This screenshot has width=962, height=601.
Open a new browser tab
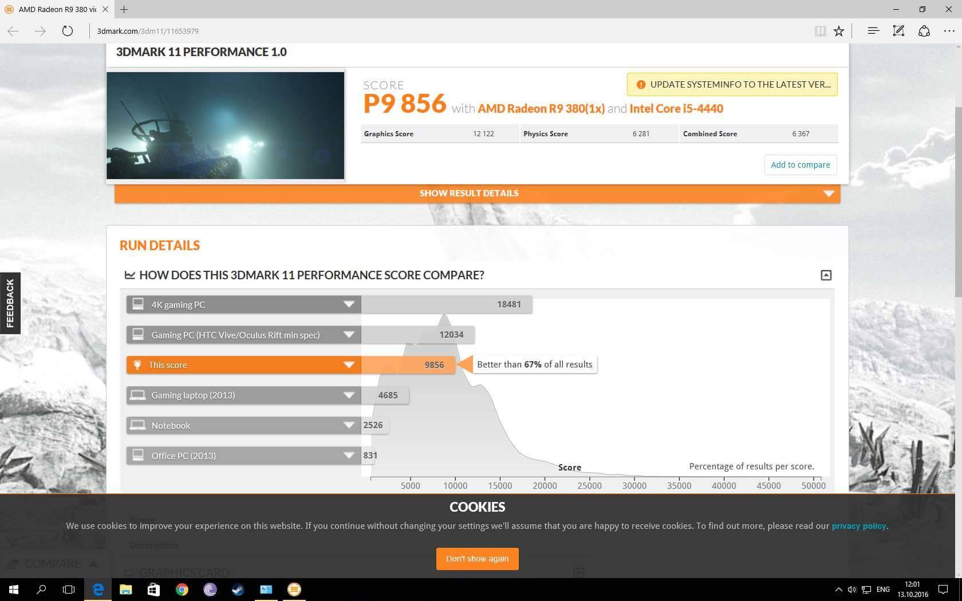pyautogui.click(x=124, y=9)
